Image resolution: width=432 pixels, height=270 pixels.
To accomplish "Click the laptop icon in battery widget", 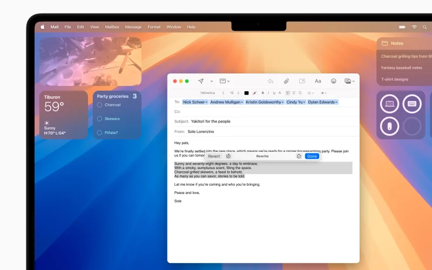I will 389,104.
